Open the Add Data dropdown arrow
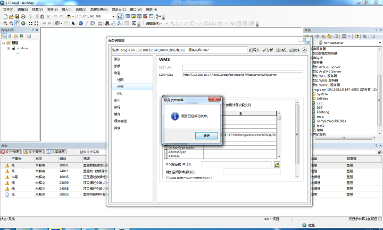The height and width of the screenshot is (230, 383). pyautogui.click(x=73, y=16)
